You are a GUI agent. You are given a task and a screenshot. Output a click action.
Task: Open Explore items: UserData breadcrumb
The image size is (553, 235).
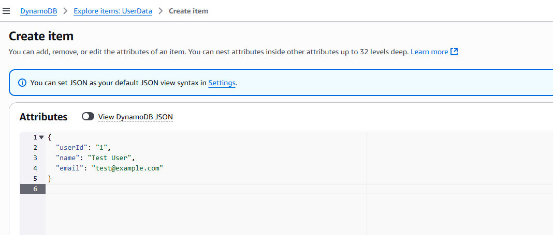(x=113, y=11)
